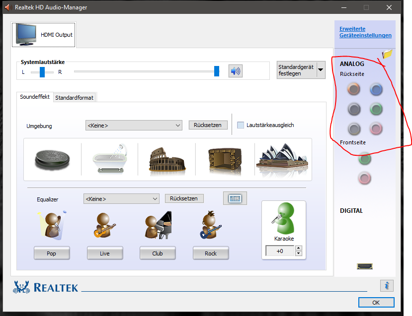Open Erweiterte Geräteeinstellungen link

point(365,32)
